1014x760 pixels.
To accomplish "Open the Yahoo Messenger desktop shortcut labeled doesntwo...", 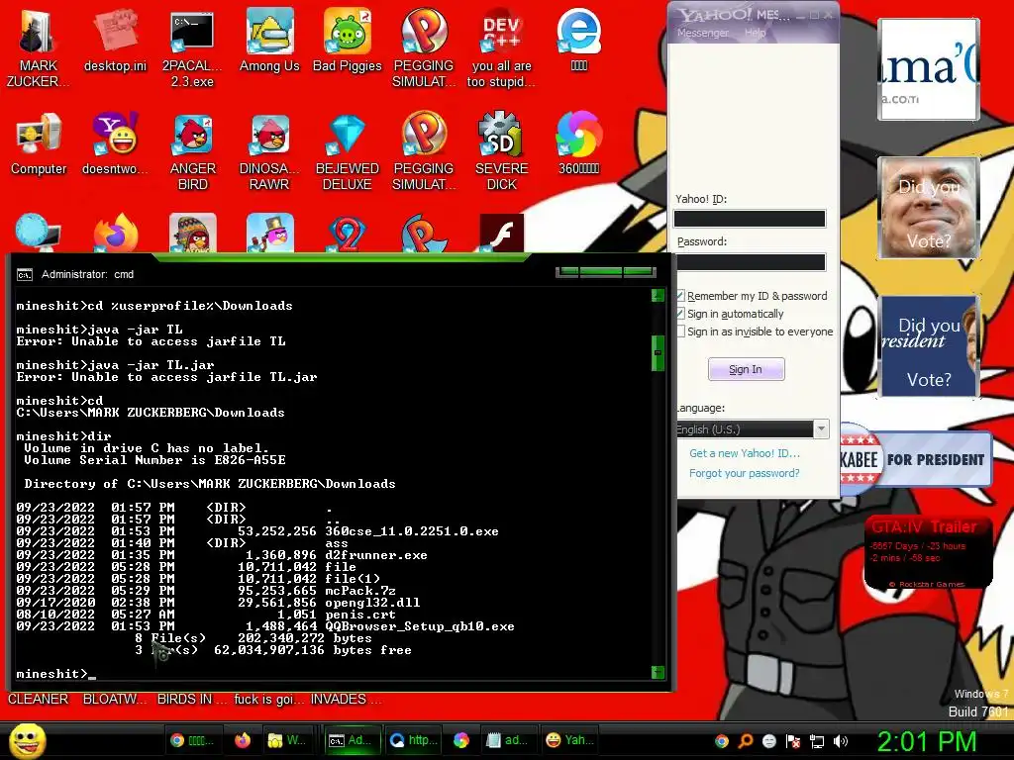I will (115, 143).
